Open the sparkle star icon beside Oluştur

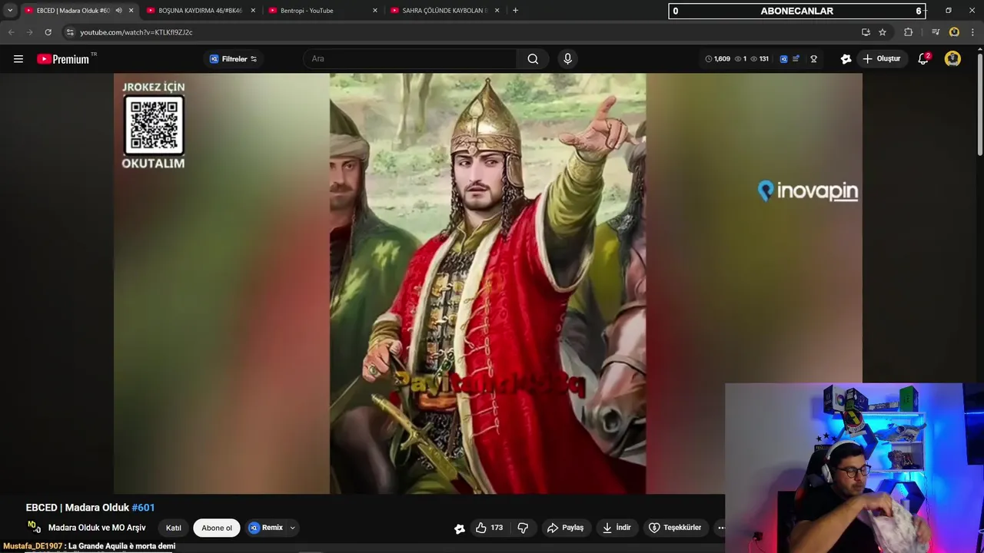pyautogui.click(x=846, y=59)
